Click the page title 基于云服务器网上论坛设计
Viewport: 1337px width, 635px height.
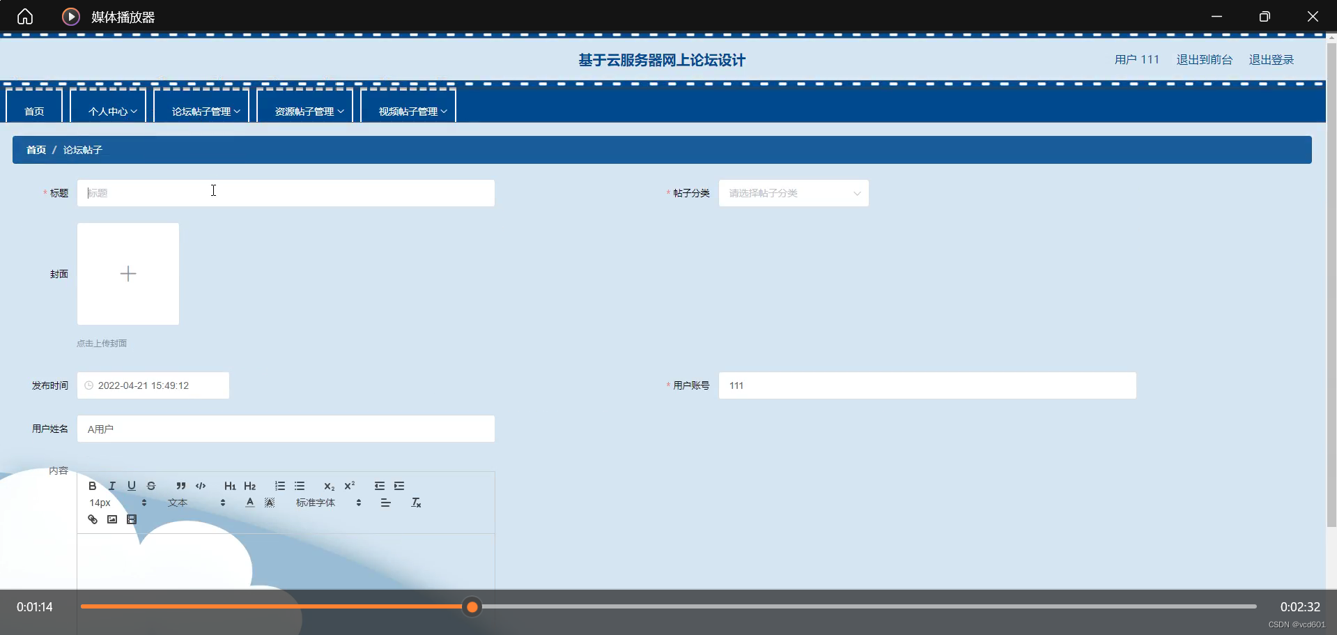tap(662, 61)
